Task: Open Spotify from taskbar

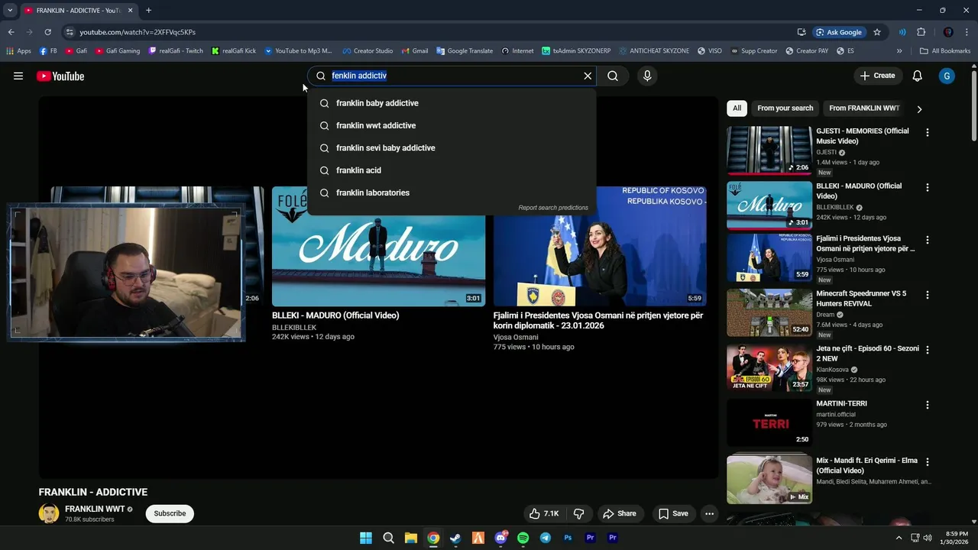Action: (x=523, y=538)
